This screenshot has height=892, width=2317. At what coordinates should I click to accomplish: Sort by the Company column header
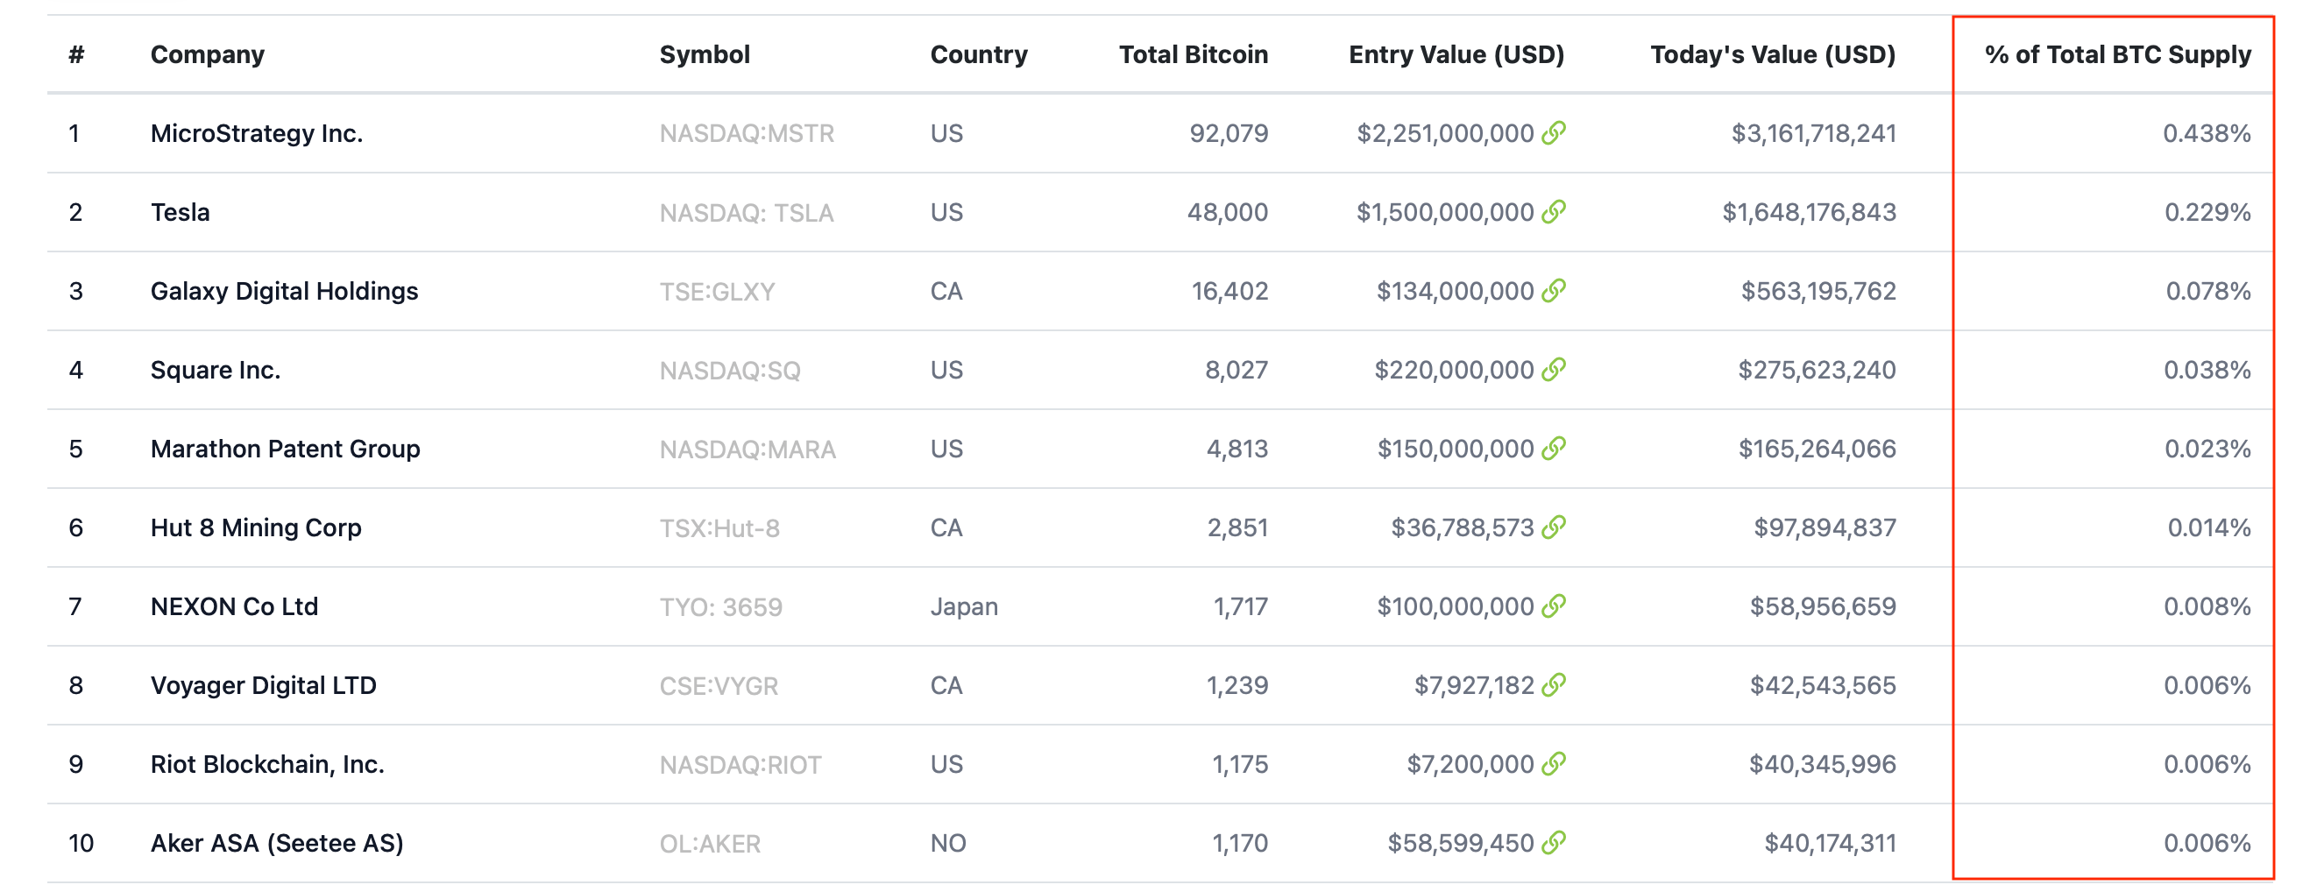click(x=208, y=55)
